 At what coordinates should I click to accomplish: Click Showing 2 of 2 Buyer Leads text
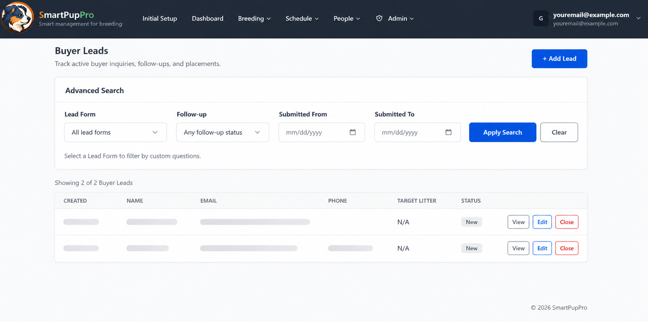click(x=94, y=183)
